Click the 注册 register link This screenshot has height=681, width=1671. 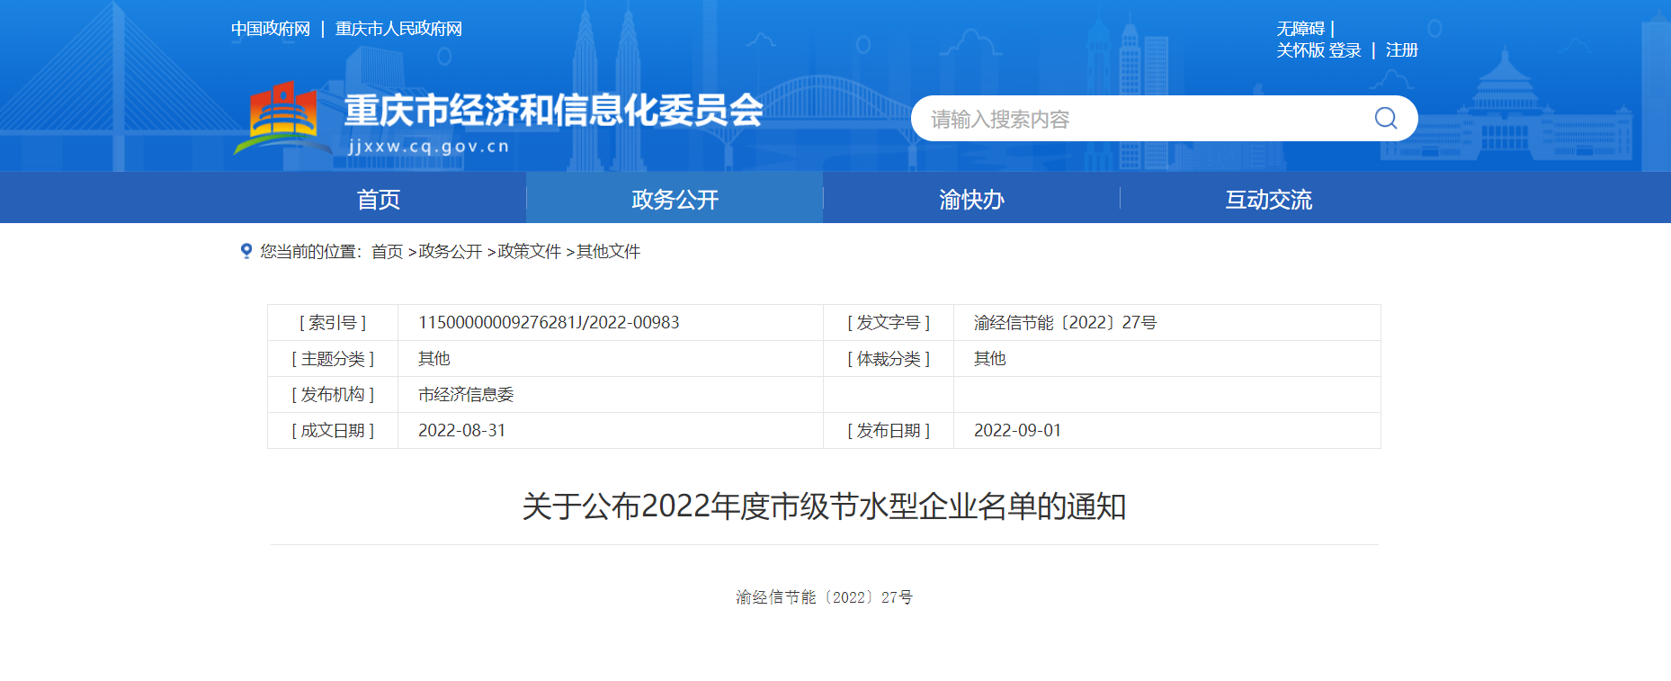pos(1401,50)
